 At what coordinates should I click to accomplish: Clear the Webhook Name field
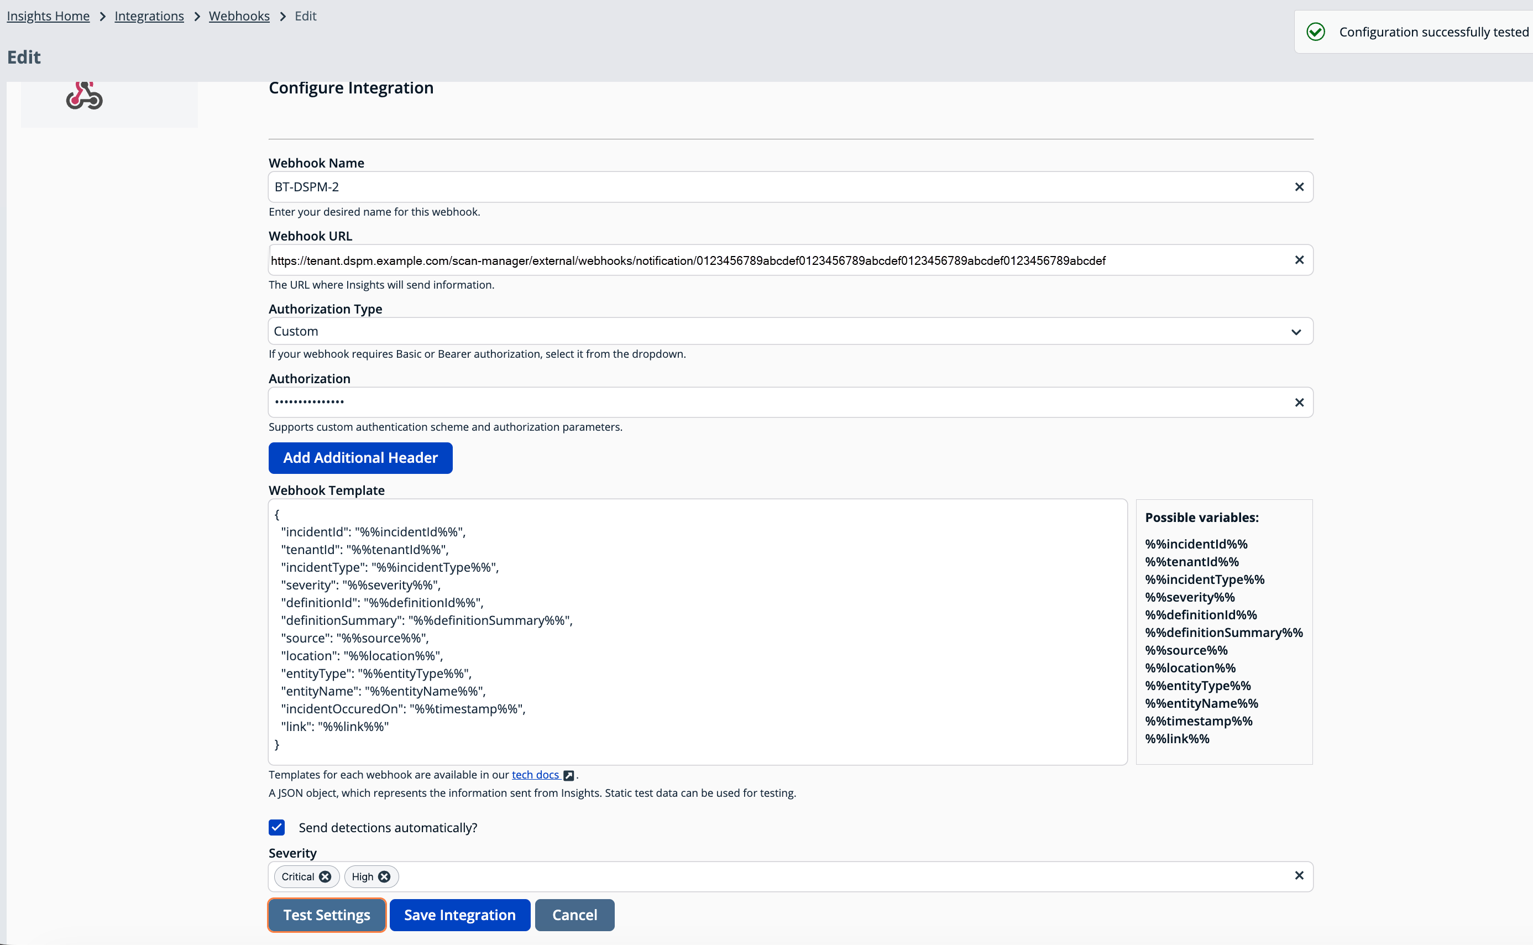tap(1299, 187)
